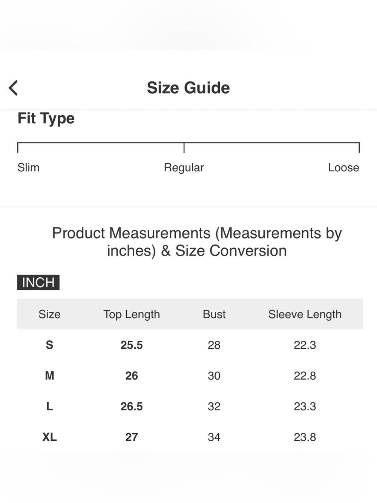Viewport: 377px width, 503px height.
Task: Click the Regular fit label
Action: pyautogui.click(x=184, y=168)
